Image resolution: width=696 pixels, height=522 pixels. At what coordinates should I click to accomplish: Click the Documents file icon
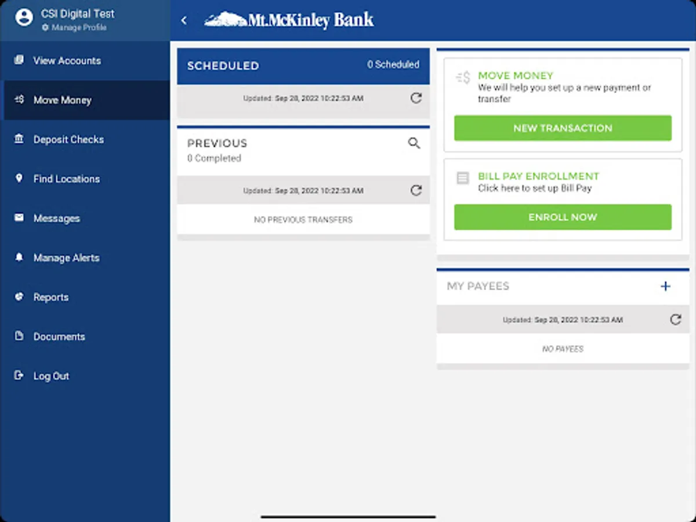[x=19, y=336]
